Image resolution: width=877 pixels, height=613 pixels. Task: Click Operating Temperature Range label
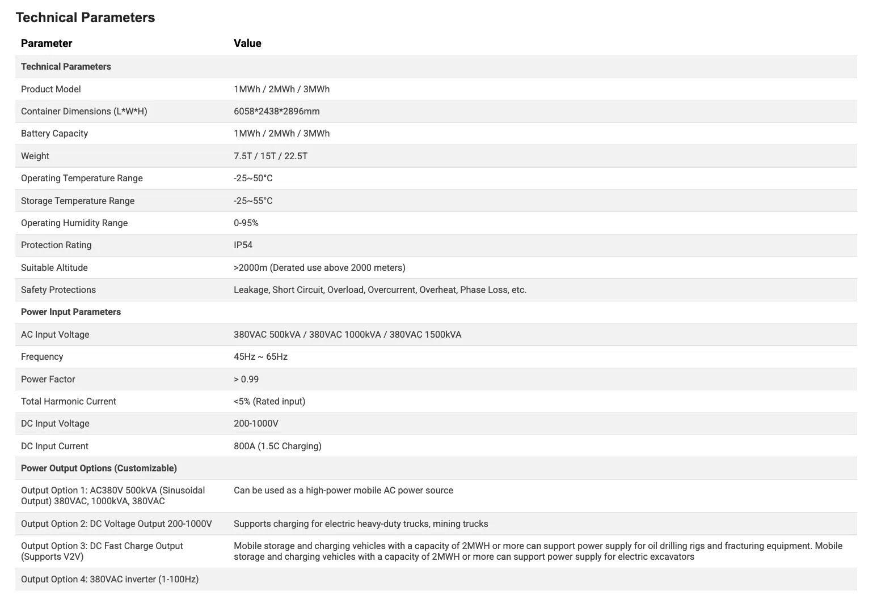coord(82,178)
